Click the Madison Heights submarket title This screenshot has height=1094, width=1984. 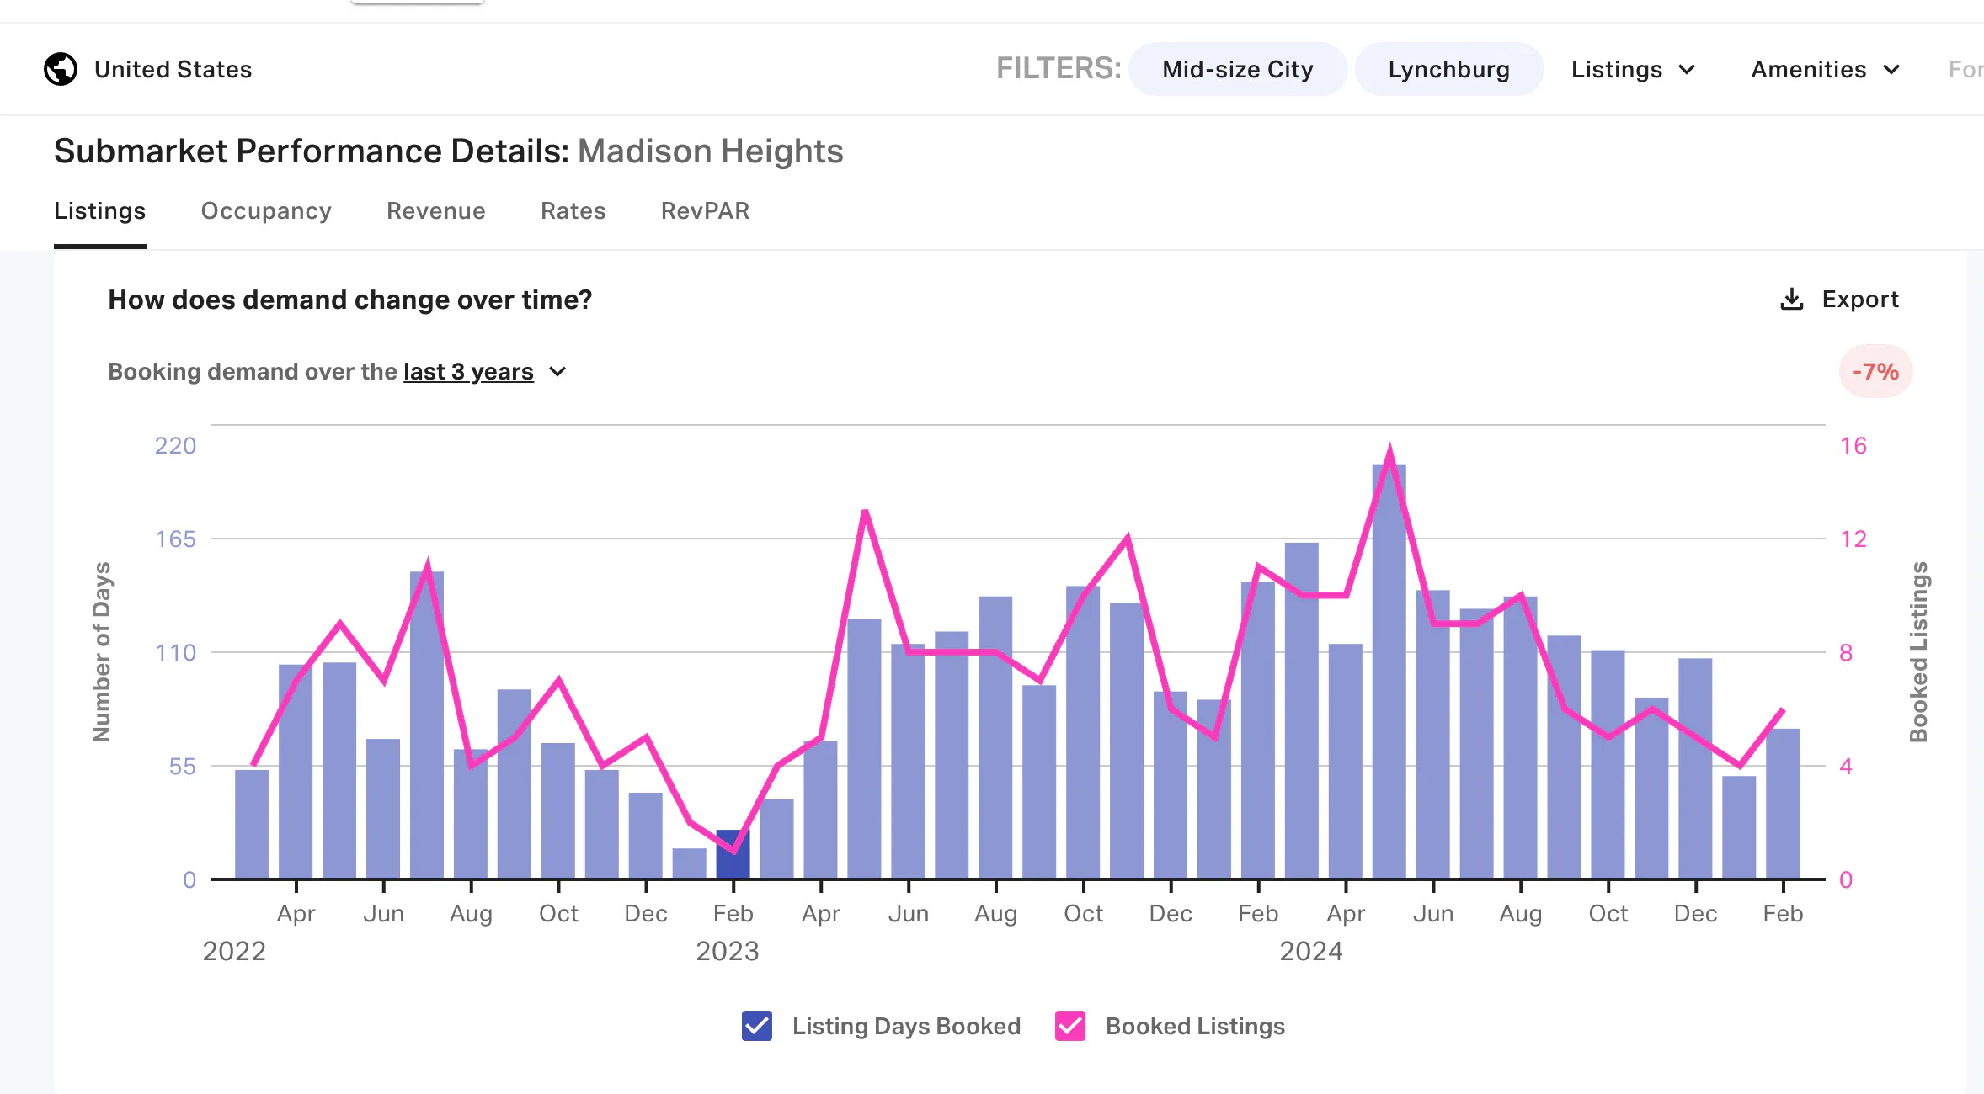coord(710,151)
